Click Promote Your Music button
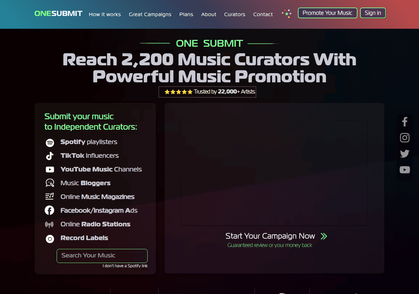This screenshot has height=294, width=419. point(327,13)
